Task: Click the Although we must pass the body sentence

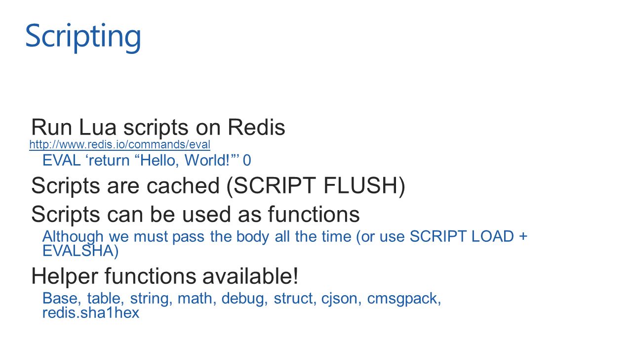Action: coord(285,243)
